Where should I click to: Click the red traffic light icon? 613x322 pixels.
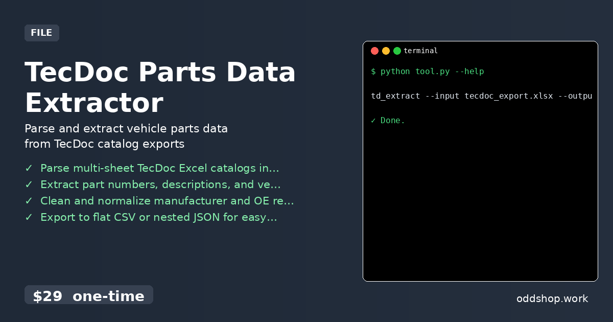coord(375,51)
